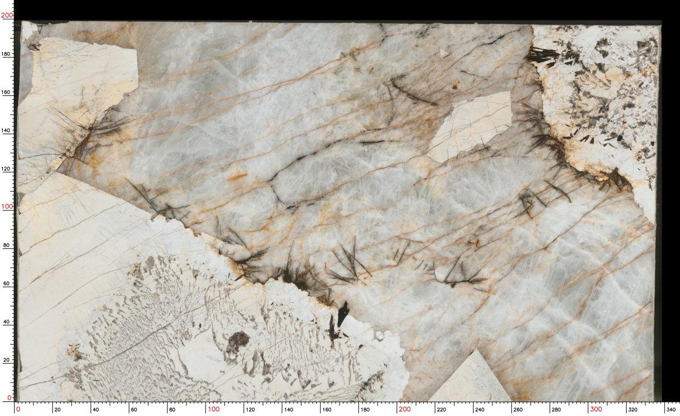The width and height of the screenshot is (680, 416).
Task: Click the 40 mark on horizontal ruler
Action: coord(96,409)
